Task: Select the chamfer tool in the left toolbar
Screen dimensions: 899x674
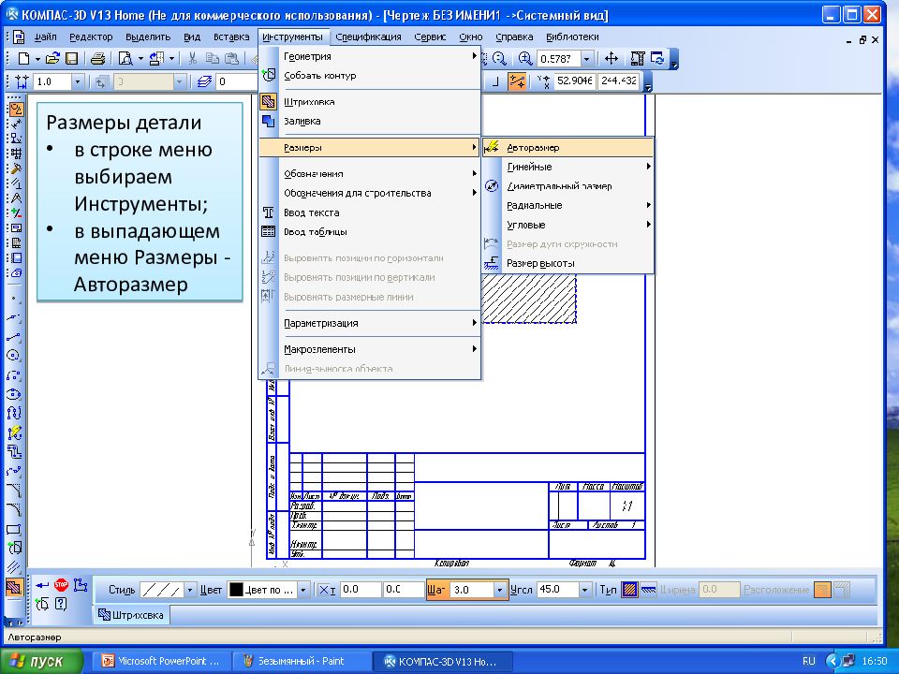Action: click(x=14, y=491)
